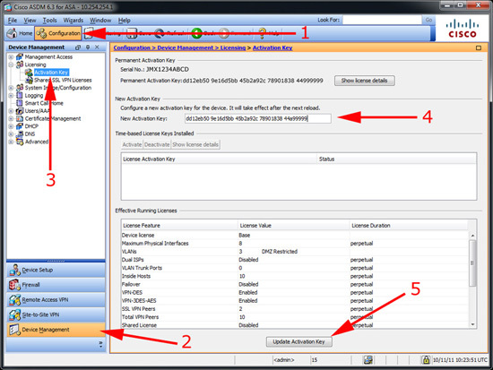Click the grey Forward arrow icon

tap(224, 33)
